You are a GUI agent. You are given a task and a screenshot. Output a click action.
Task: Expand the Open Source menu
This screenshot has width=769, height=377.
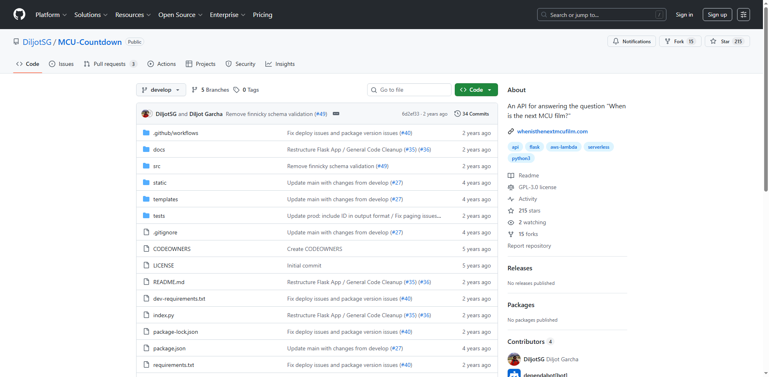point(180,15)
